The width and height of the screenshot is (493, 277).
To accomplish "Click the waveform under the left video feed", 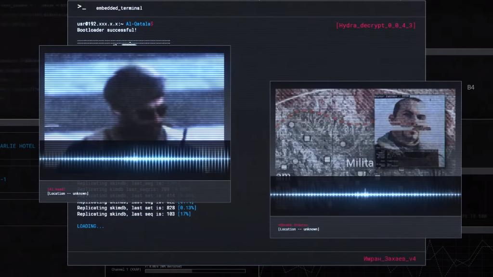I will (x=135, y=159).
